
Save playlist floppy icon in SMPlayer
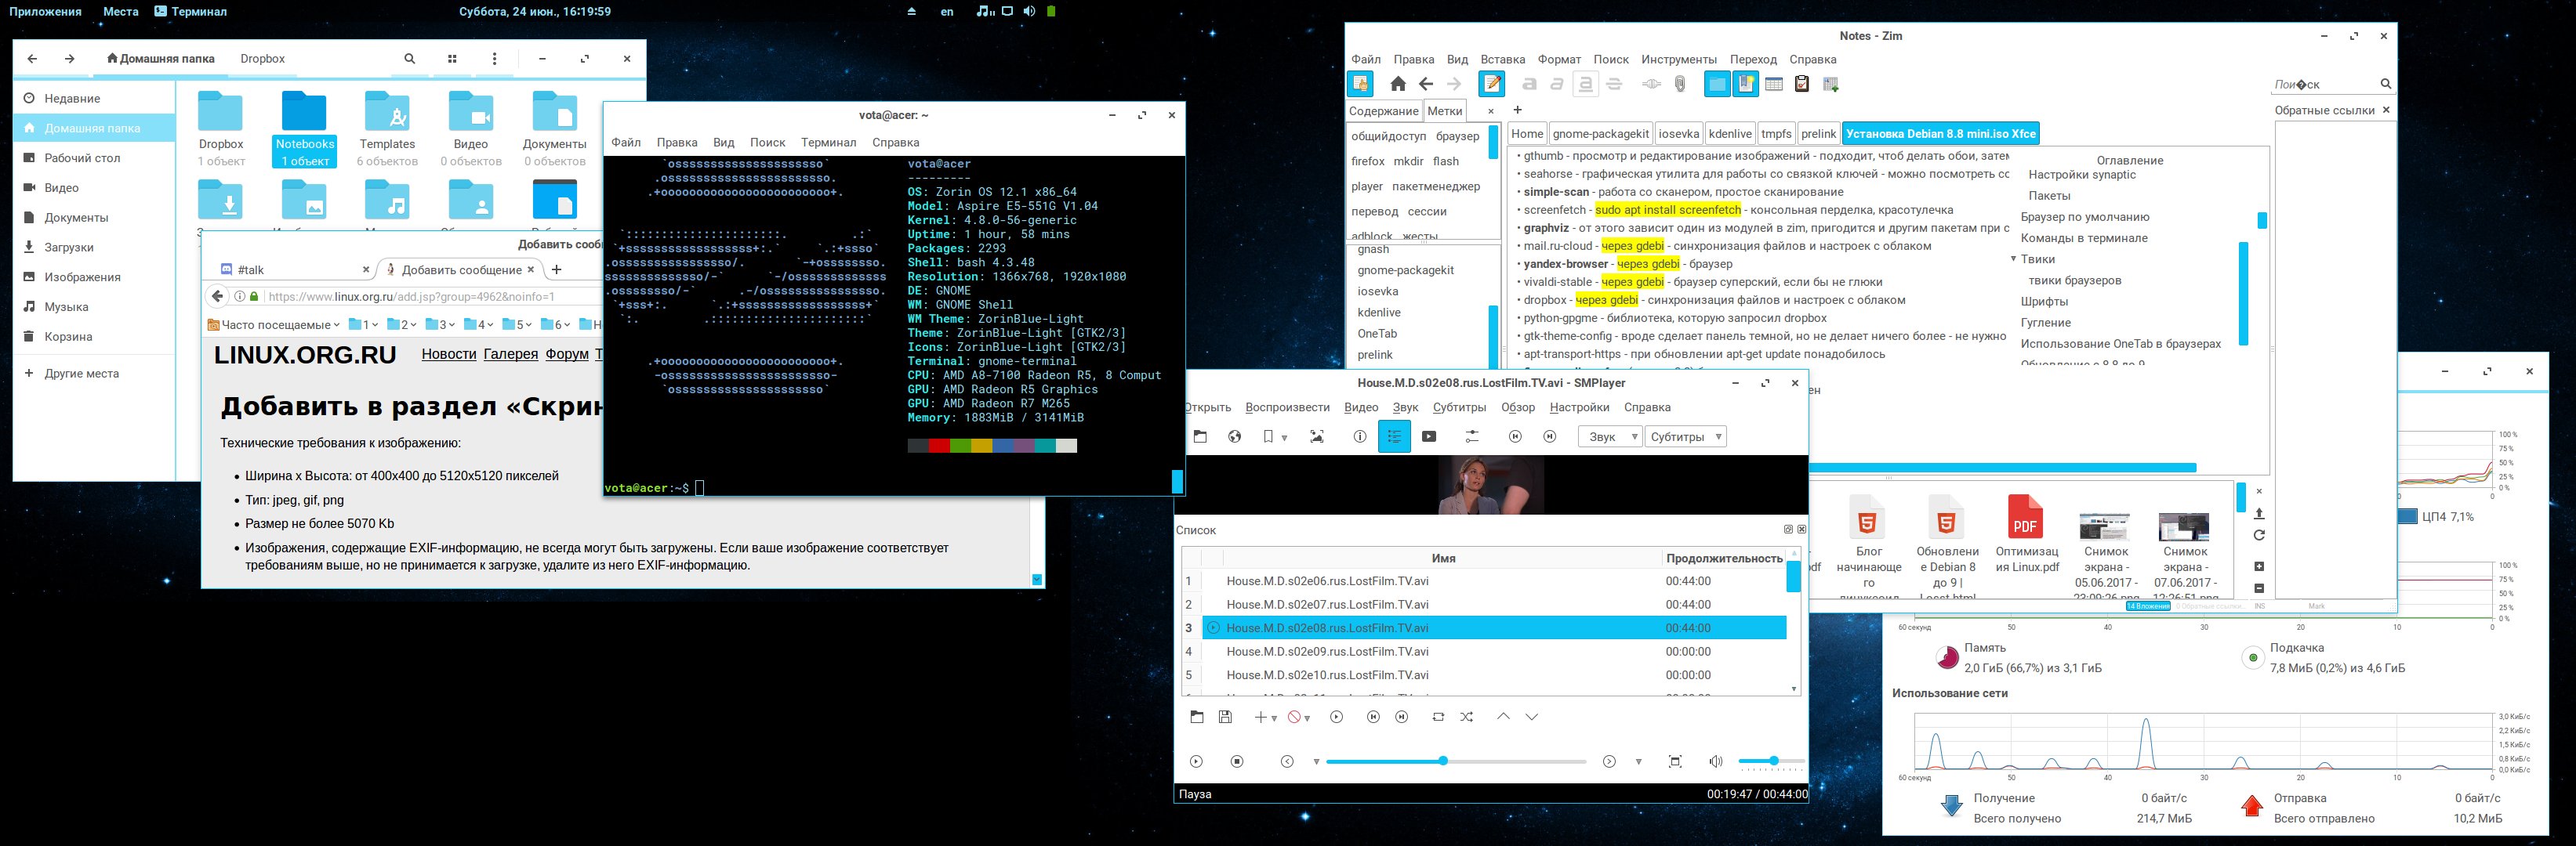click(x=1225, y=718)
